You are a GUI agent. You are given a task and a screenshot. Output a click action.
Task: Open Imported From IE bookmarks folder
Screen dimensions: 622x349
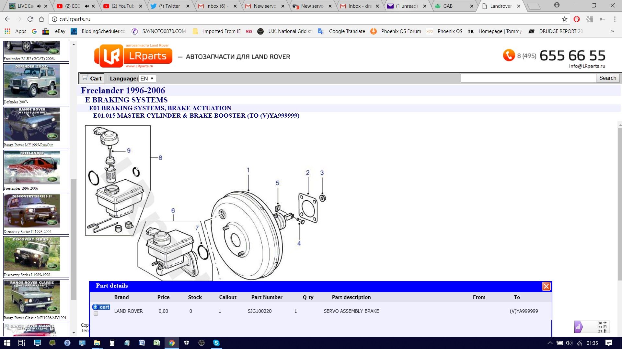pyautogui.click(x=217, y=31)
